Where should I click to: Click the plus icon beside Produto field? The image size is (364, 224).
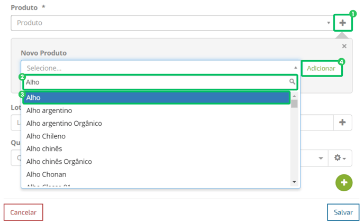point(343,23)
